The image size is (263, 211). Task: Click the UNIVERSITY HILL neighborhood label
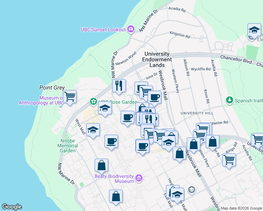coord(197,113)
